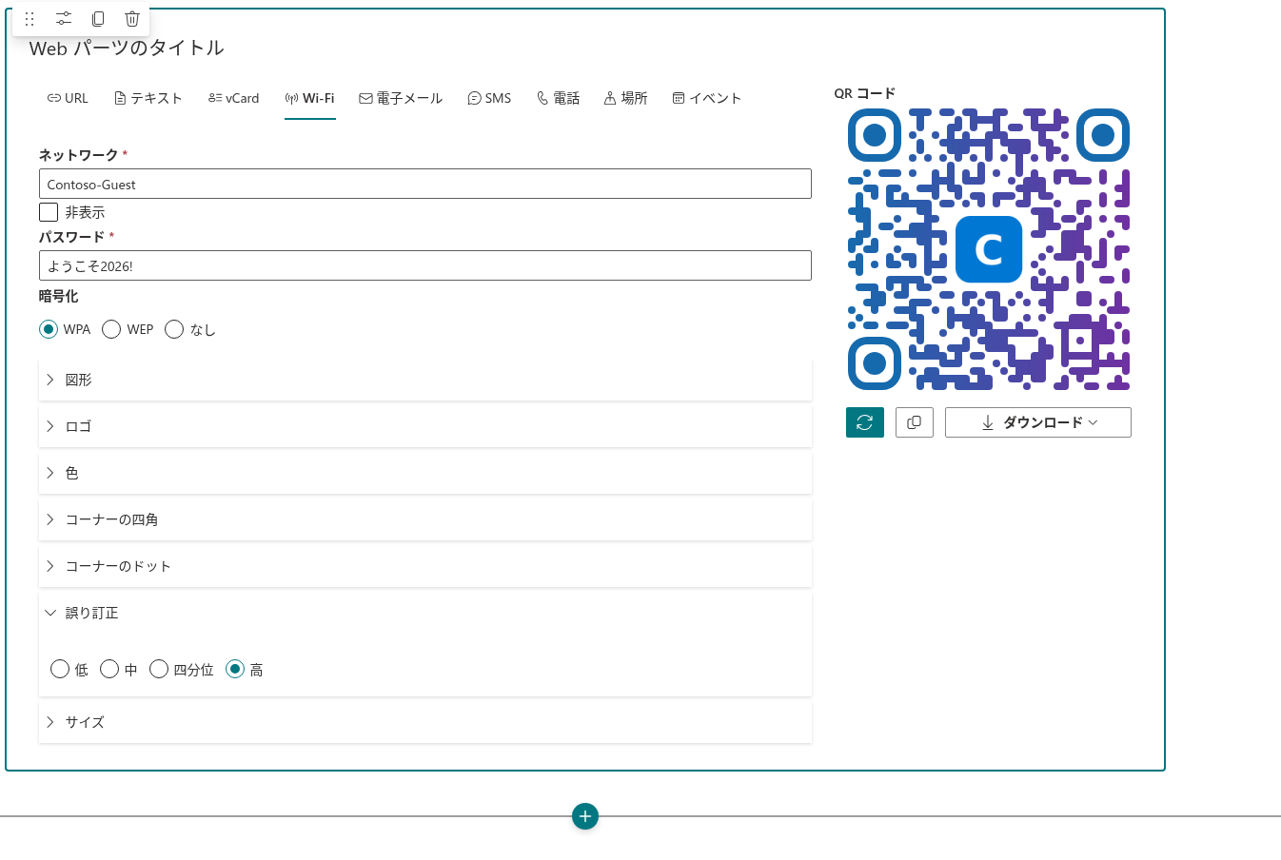The height and width of the screenshot is (860, 1281).
Task: Select 高 error correction level
Action: pyautogui.click(x=235, y=669)
